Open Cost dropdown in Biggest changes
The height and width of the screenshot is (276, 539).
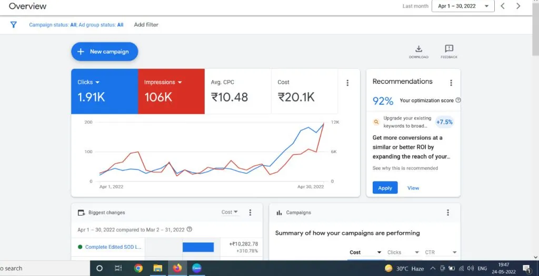click(x=229, y=212)
